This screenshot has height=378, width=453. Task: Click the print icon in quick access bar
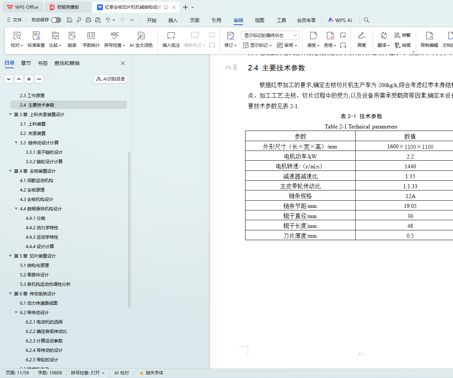point(88,20)
